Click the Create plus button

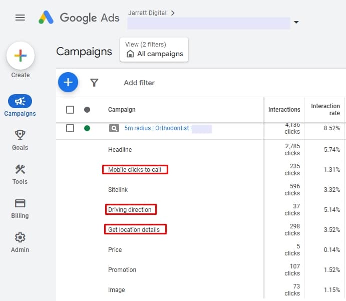20,56
